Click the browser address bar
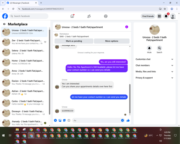Screen dimensions: 180x144 [89, 9]
